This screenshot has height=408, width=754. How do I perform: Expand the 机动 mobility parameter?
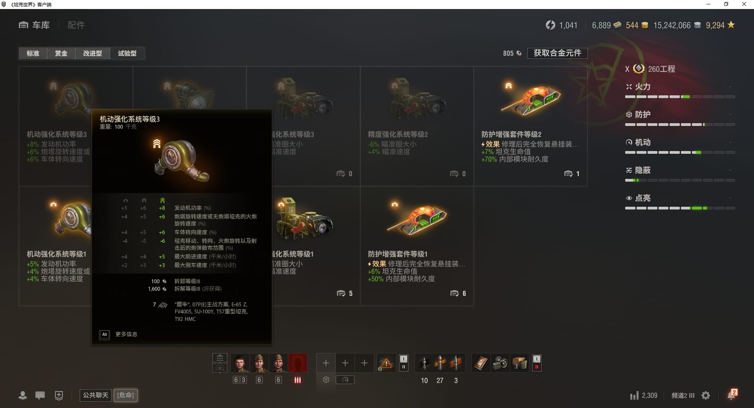[680, 142]
